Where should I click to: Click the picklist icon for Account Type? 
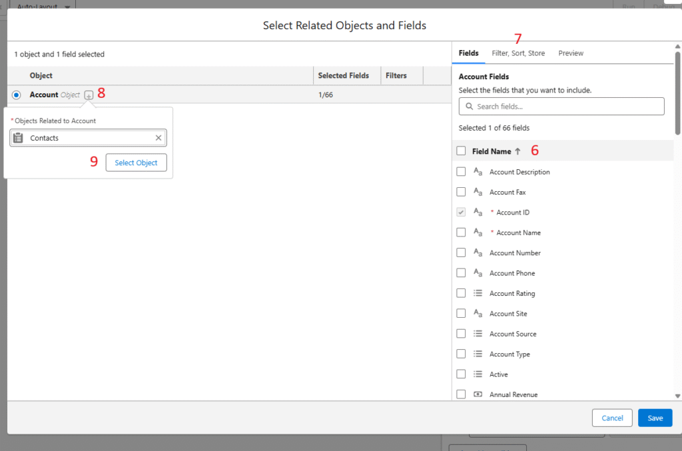478,354
